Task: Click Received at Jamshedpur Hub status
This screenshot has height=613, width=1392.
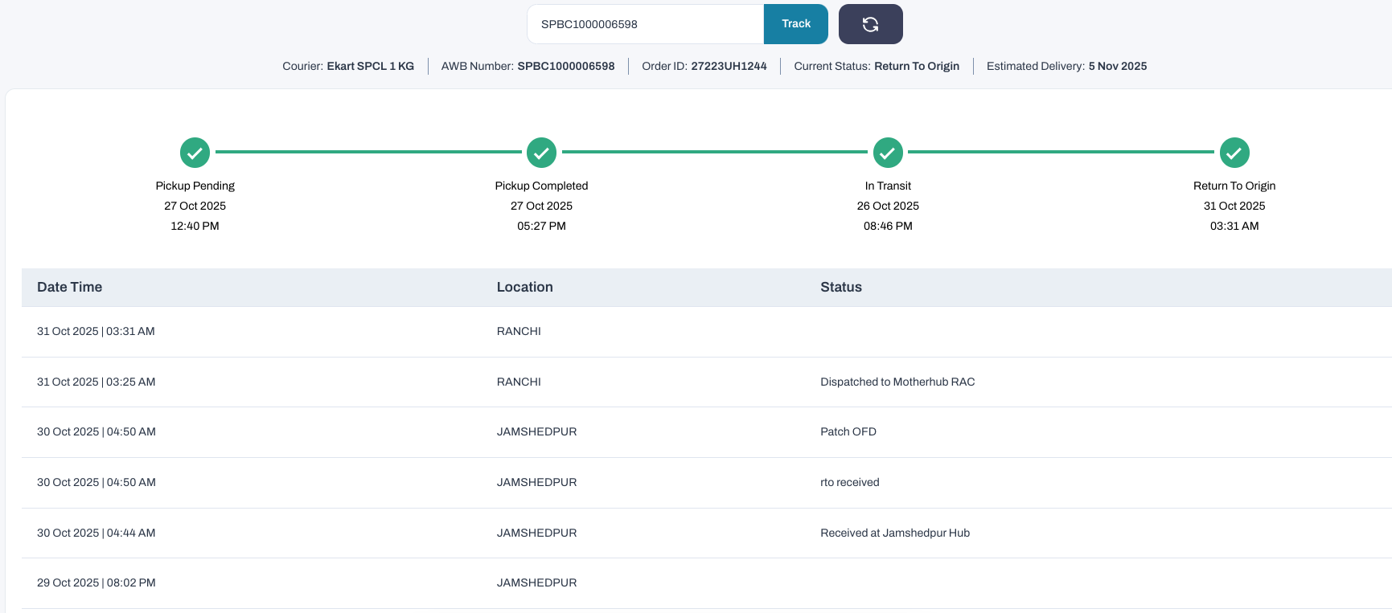Action: pyautogui.click(x=894, y=533)
